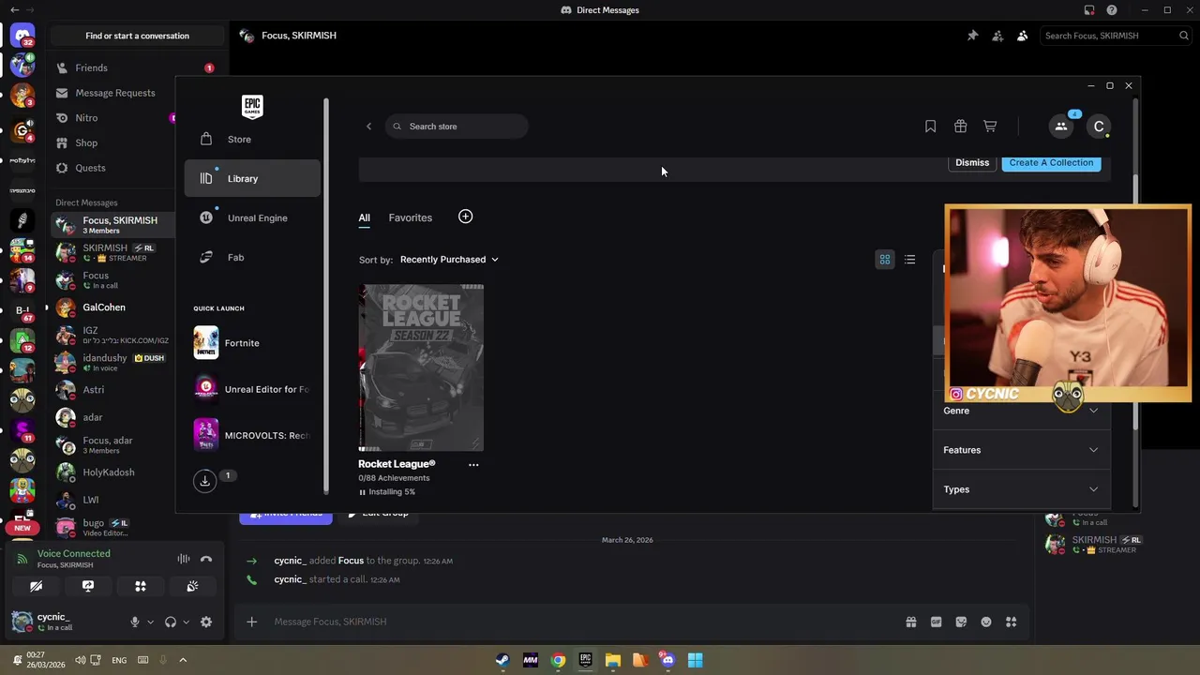Open the account avatar "C" menu
This screenshot has width=1200, height=675.
coord(1099,127)
